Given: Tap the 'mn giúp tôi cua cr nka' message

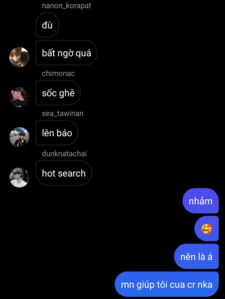Looking at the screenshot, I should (167, 284).
